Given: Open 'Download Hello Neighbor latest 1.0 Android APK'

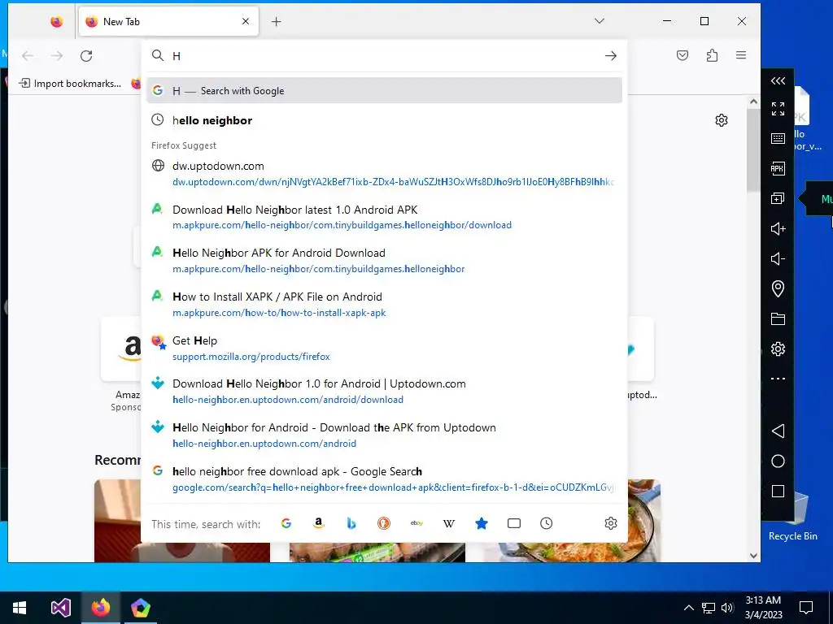Looking at the screenshot, I should (x=384, y=217).
